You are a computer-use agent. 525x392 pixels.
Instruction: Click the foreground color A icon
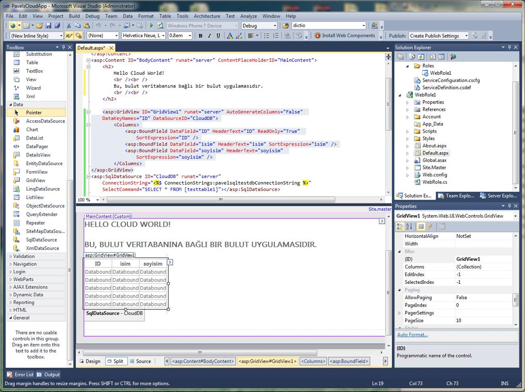230,36
